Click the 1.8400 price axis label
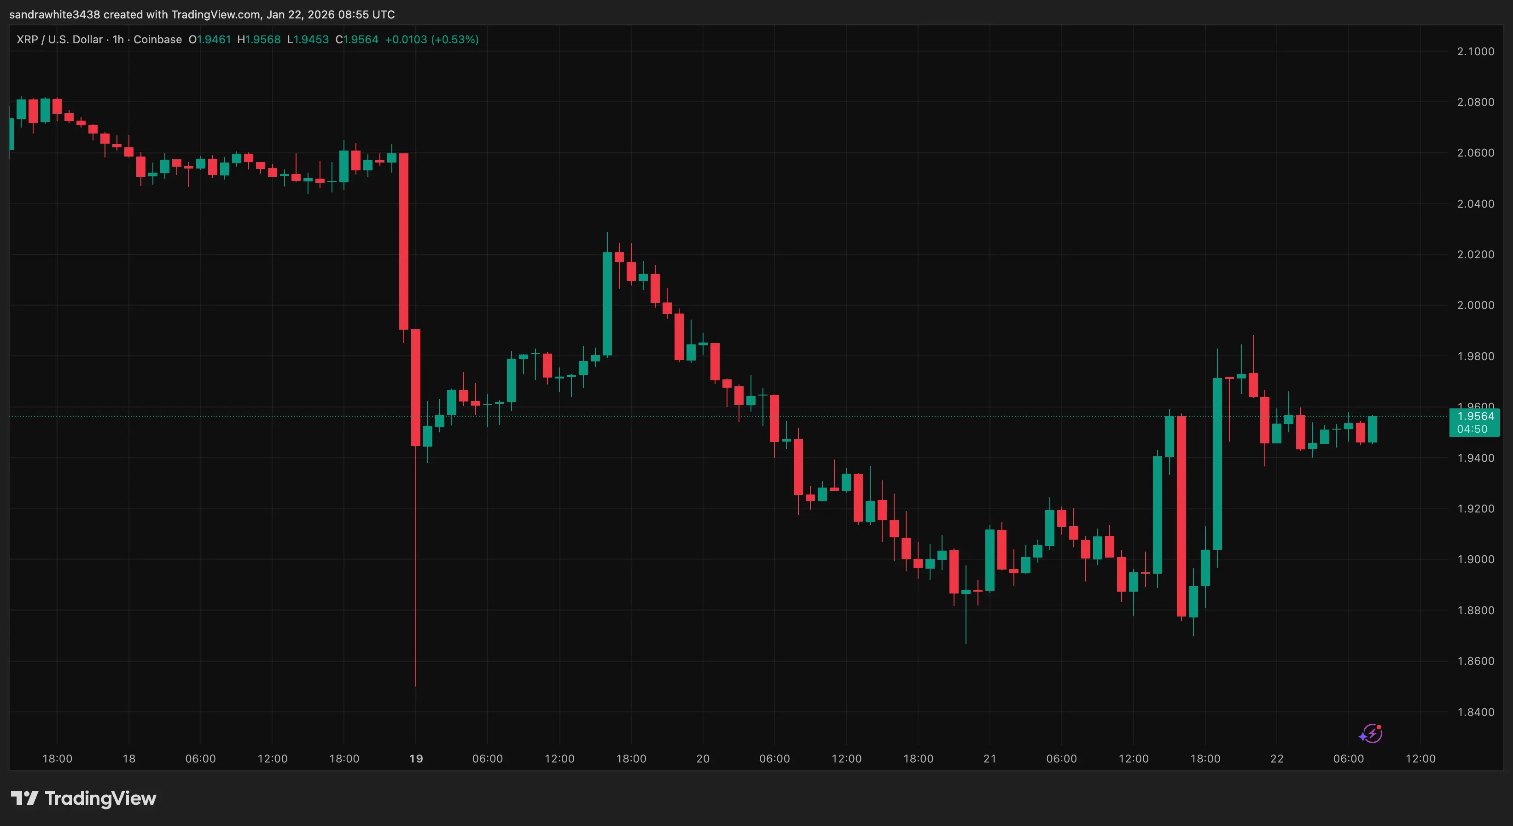1513x826 pixels. click(1475, 712)
